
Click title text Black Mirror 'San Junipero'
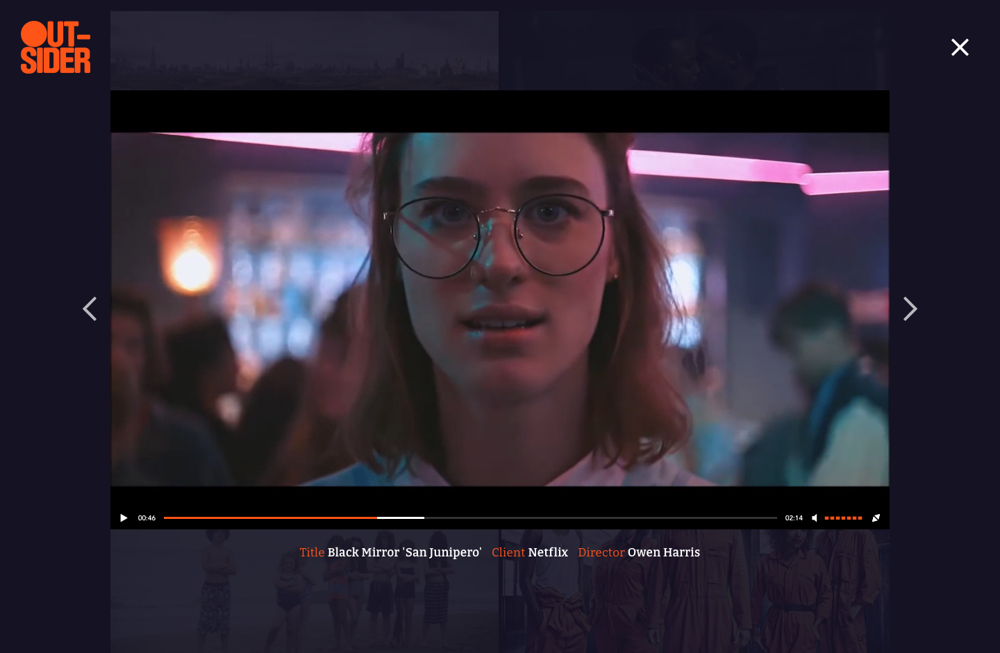[404, 552]
